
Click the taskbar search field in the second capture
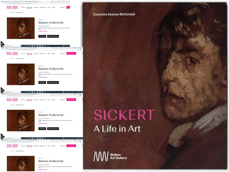click(12, 92)
